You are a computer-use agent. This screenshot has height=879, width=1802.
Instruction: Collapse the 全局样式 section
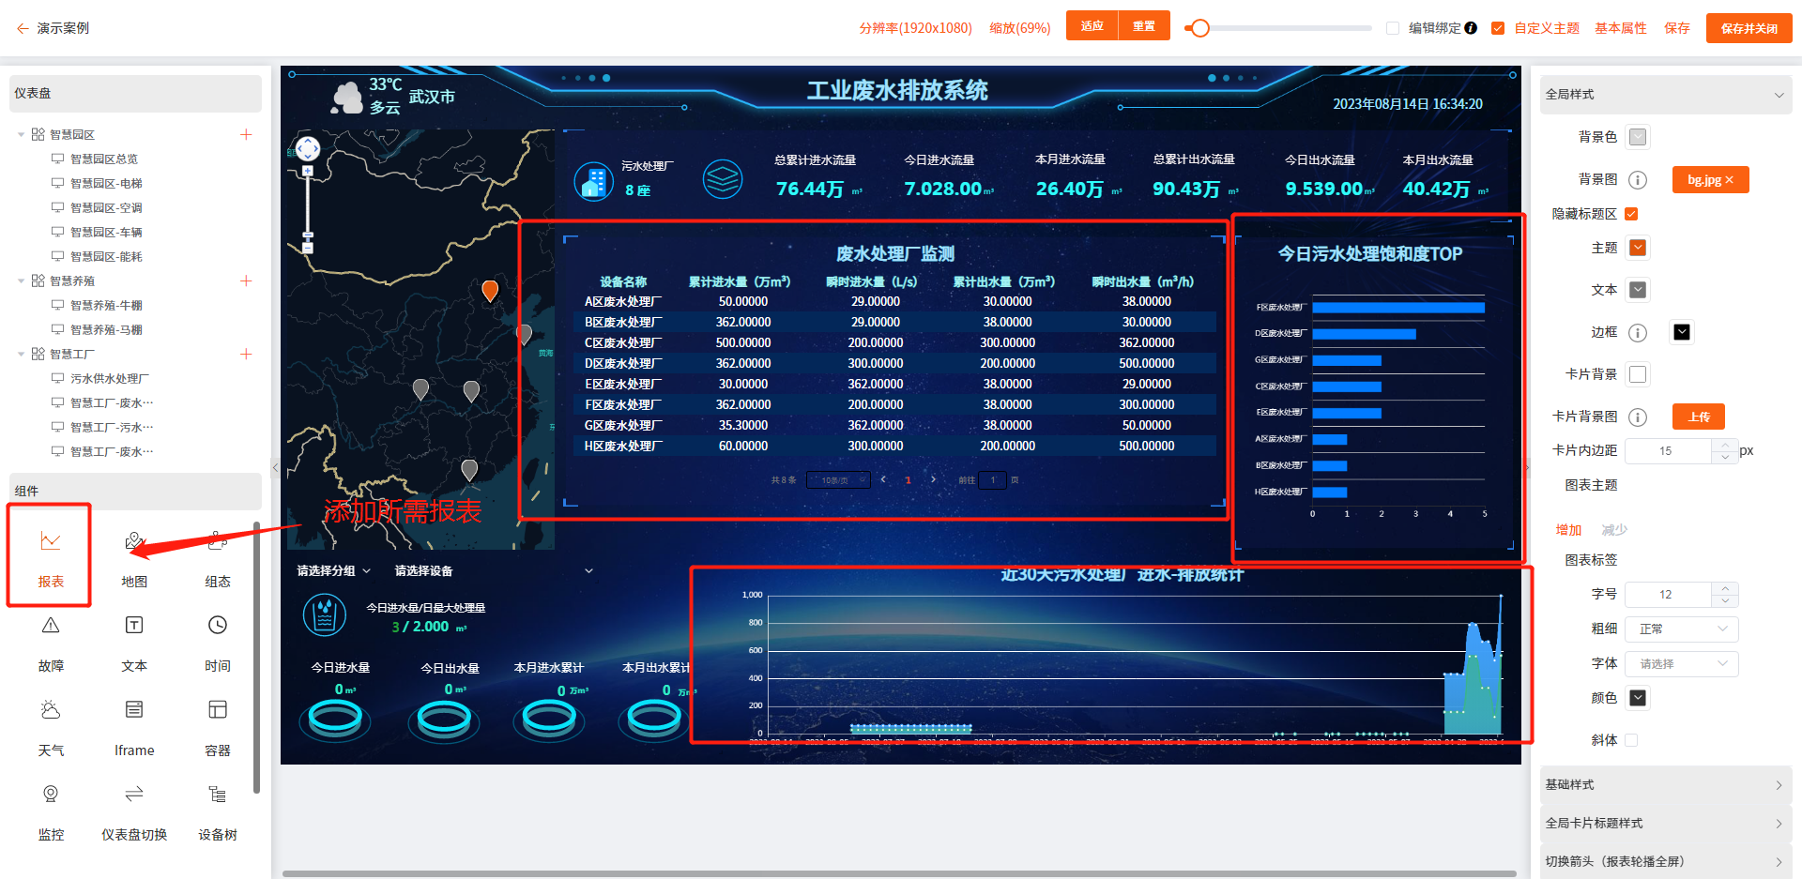tap(1666, 94)
